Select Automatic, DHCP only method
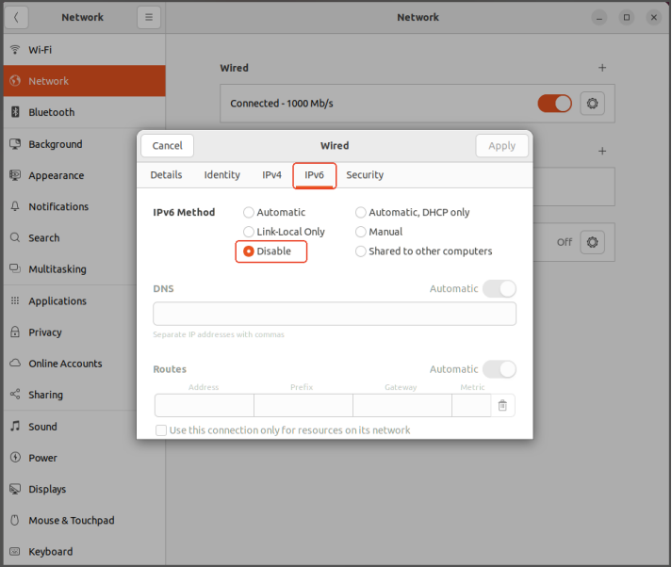Image resolution: width=672 pixels, height=567 pixels. 361,213
